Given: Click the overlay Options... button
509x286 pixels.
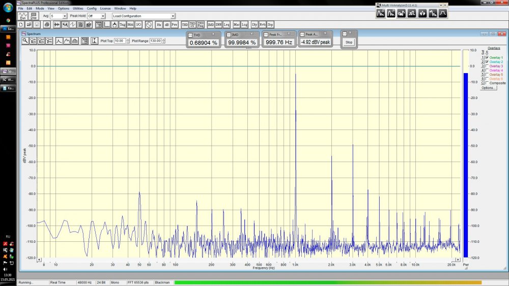Looking at the screenshot, I should click(489, 88).
